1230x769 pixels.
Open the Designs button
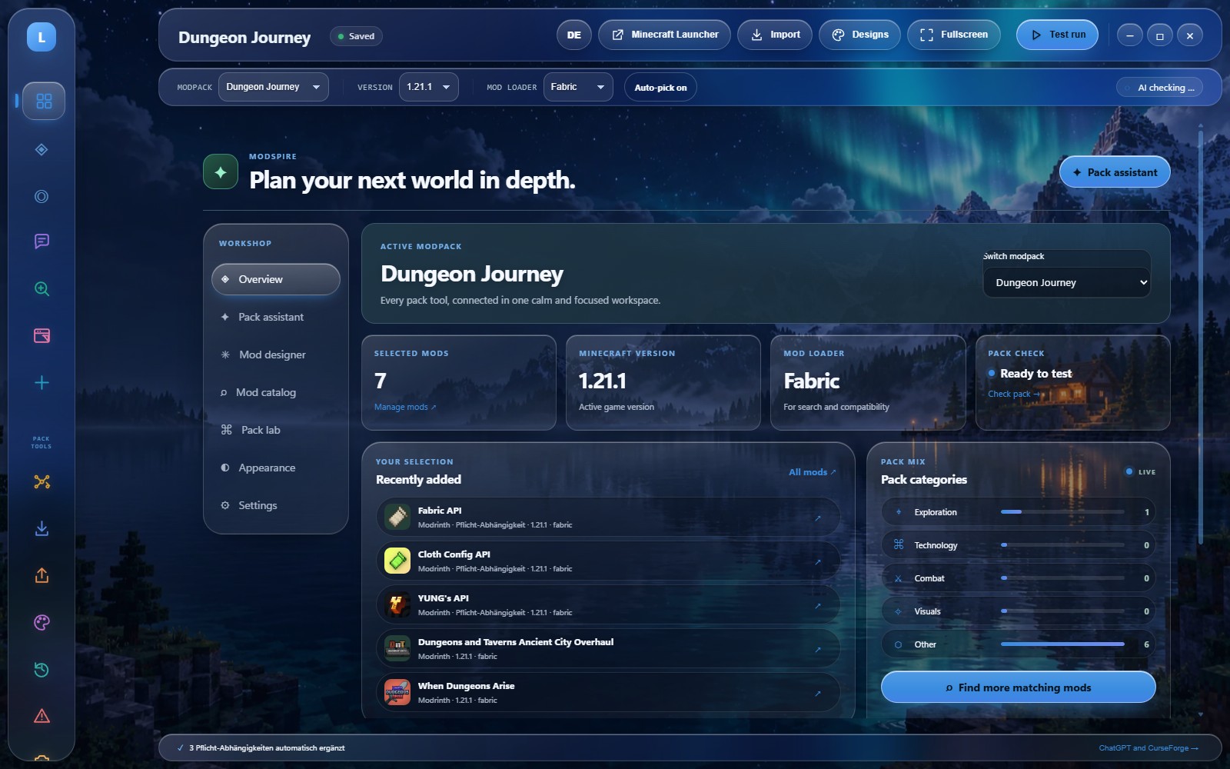pyautogui.click(x=859, y=35)
